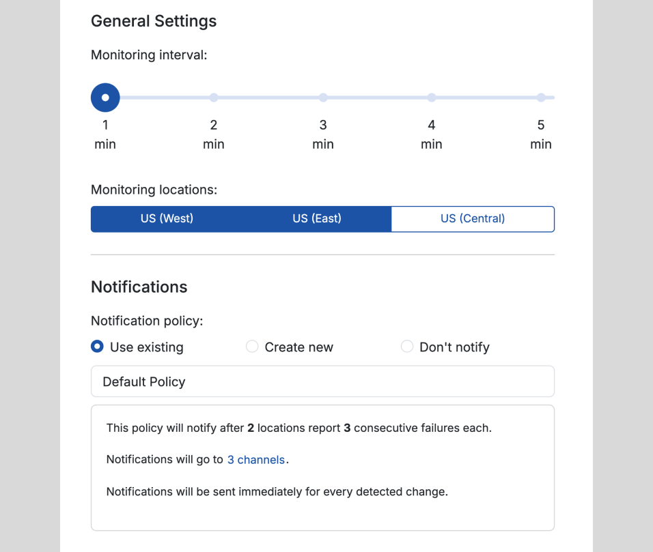The width and height of the screenshot is (653, 552).
Task: Click the Monitoring locations label
Action: 154,190
